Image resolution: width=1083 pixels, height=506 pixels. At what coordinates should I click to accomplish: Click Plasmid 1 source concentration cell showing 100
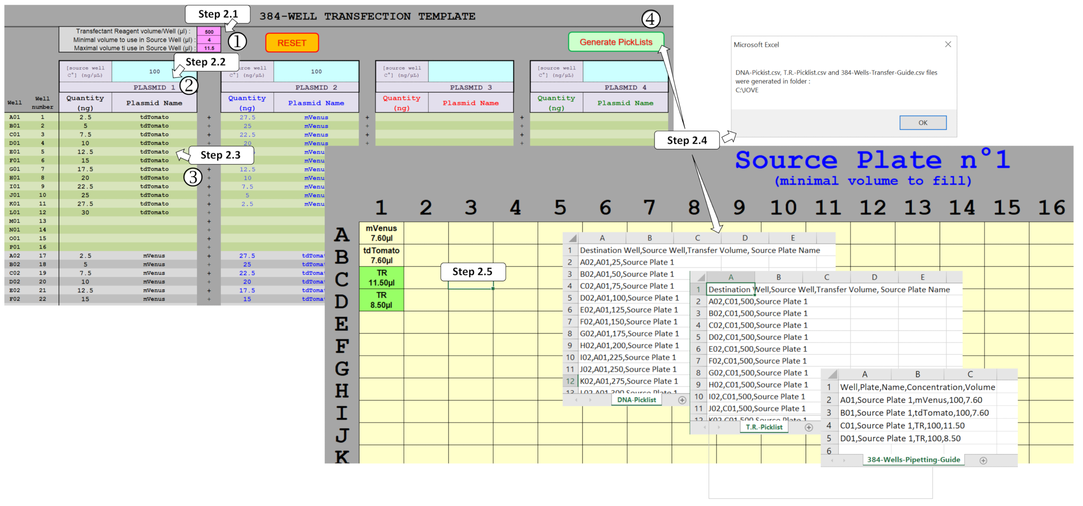[x=154, y=71]
